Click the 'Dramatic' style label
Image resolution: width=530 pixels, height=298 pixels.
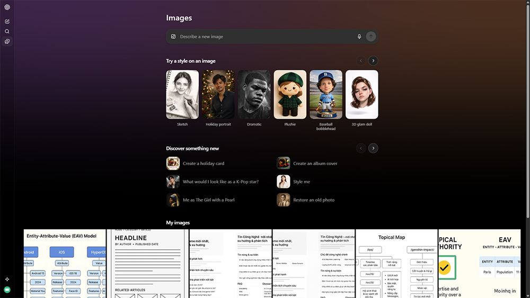tap(254, 124)
